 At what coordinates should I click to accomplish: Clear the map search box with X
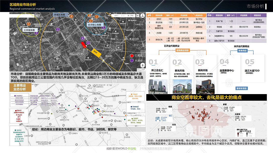pyautogui.click(x=32, y=16)
